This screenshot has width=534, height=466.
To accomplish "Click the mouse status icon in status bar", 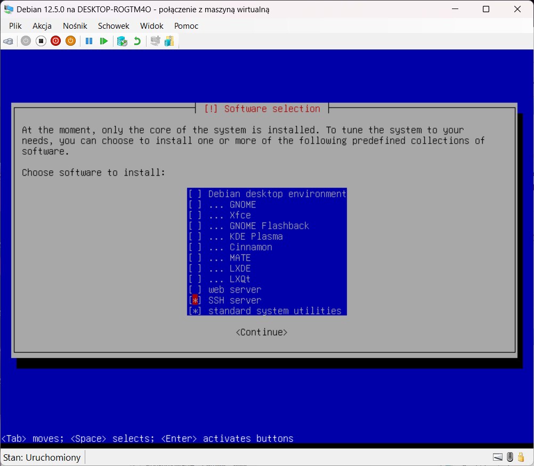I will click(510, 457).
